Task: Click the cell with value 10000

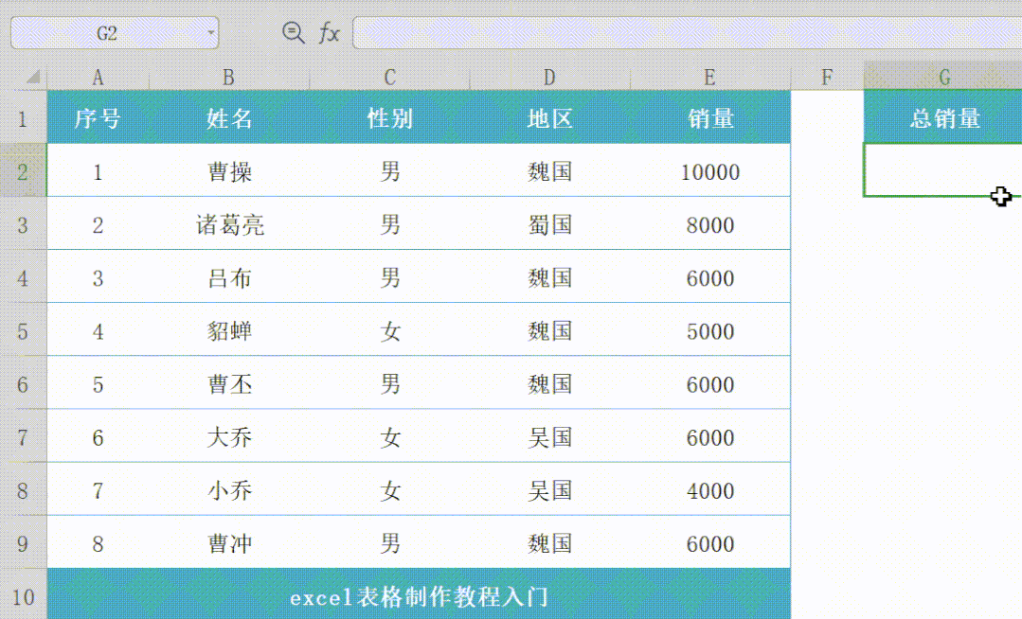Action: (710, 172)
